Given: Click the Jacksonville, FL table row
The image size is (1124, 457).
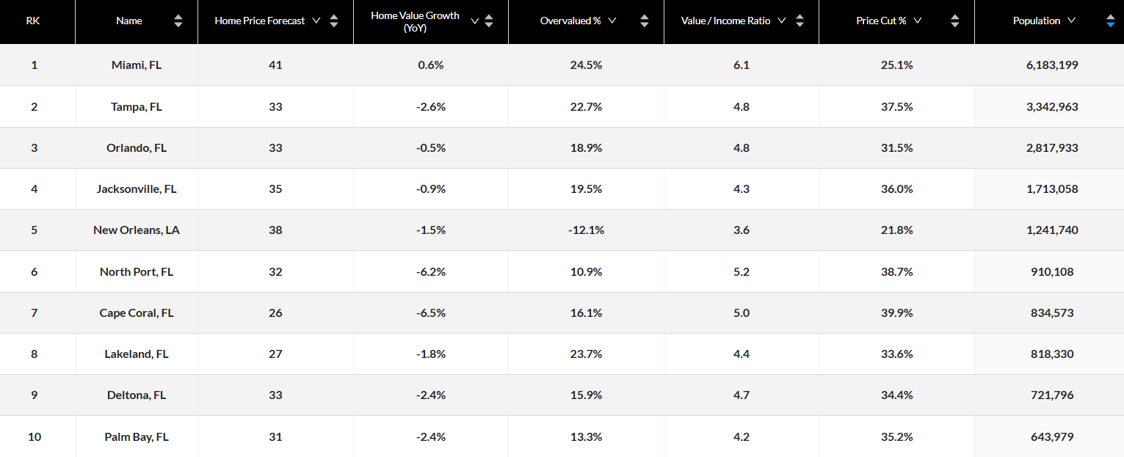Looking at the screenshot, I should 136,189.
